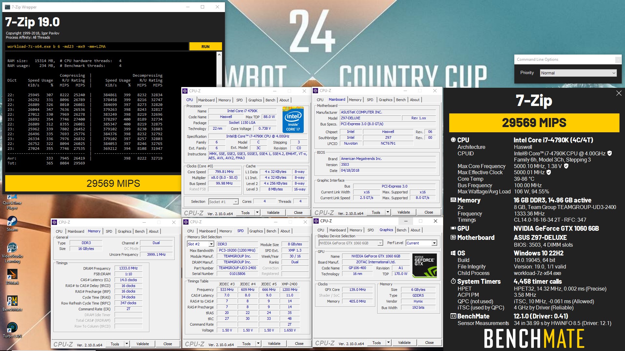
Task: Close the BenchMate 7-Zip result panel
Action: pyautogui.click(x=618, y=93)
